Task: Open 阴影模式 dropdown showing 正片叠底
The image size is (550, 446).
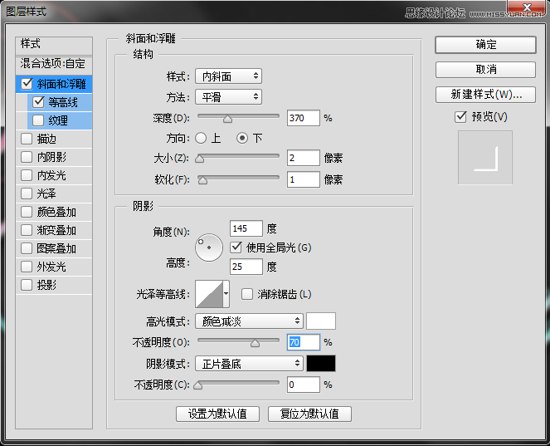Action: coord(249,364)
